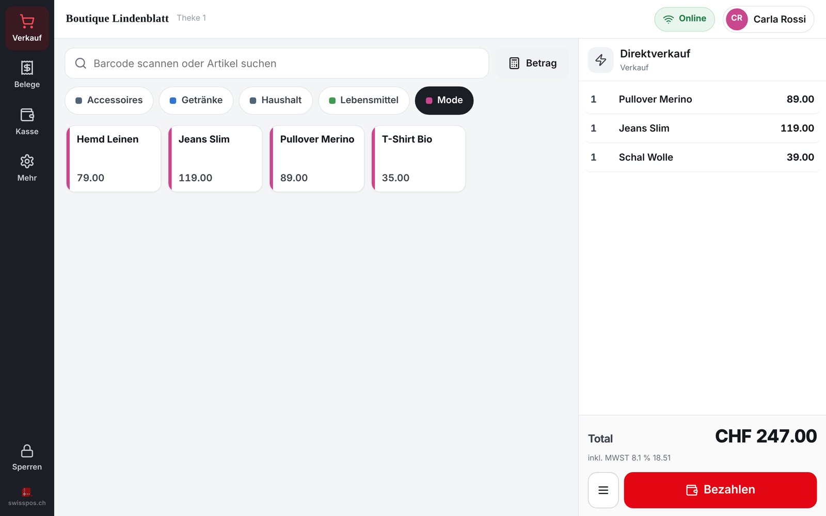Click the Direktverkauf lightning icon
Screen dimensions: 826x516
pyautogui.click(x=601, y=60)
